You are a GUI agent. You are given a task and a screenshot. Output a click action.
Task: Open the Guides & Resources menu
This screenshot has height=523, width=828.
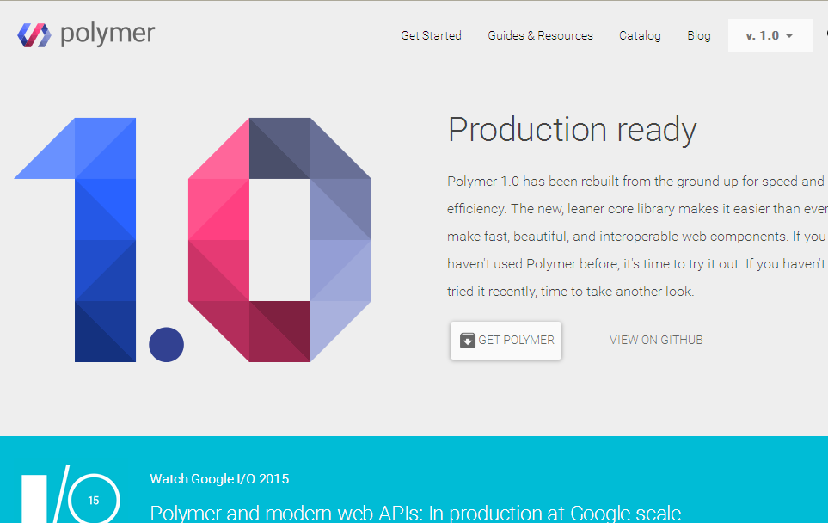click(x=540, y=35)
